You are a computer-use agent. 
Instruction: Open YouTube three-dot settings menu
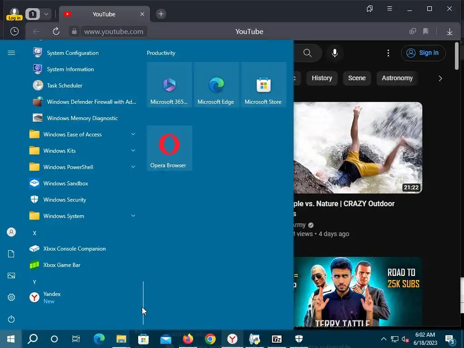coord(388,53)
